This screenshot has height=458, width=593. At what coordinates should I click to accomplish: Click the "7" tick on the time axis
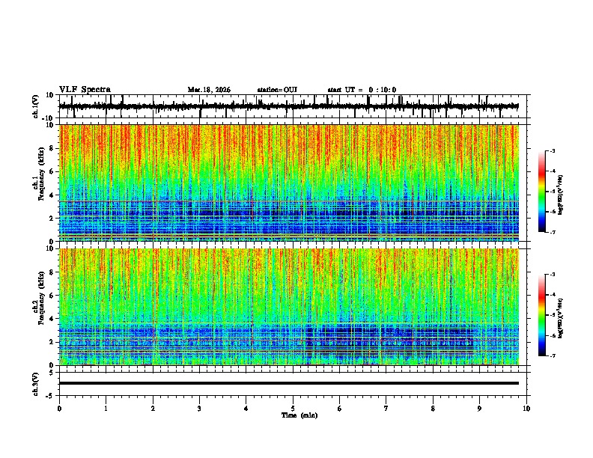tap(386, 409)
